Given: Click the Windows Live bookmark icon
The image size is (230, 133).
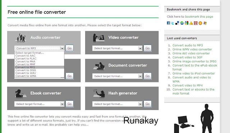Looking at the screenshot, I should pos(205,23).
